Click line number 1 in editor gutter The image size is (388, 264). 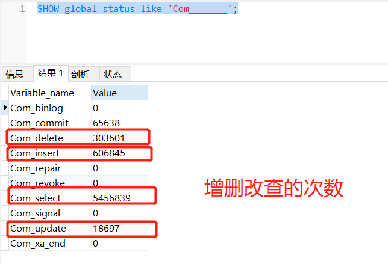(x=22, y=9)
